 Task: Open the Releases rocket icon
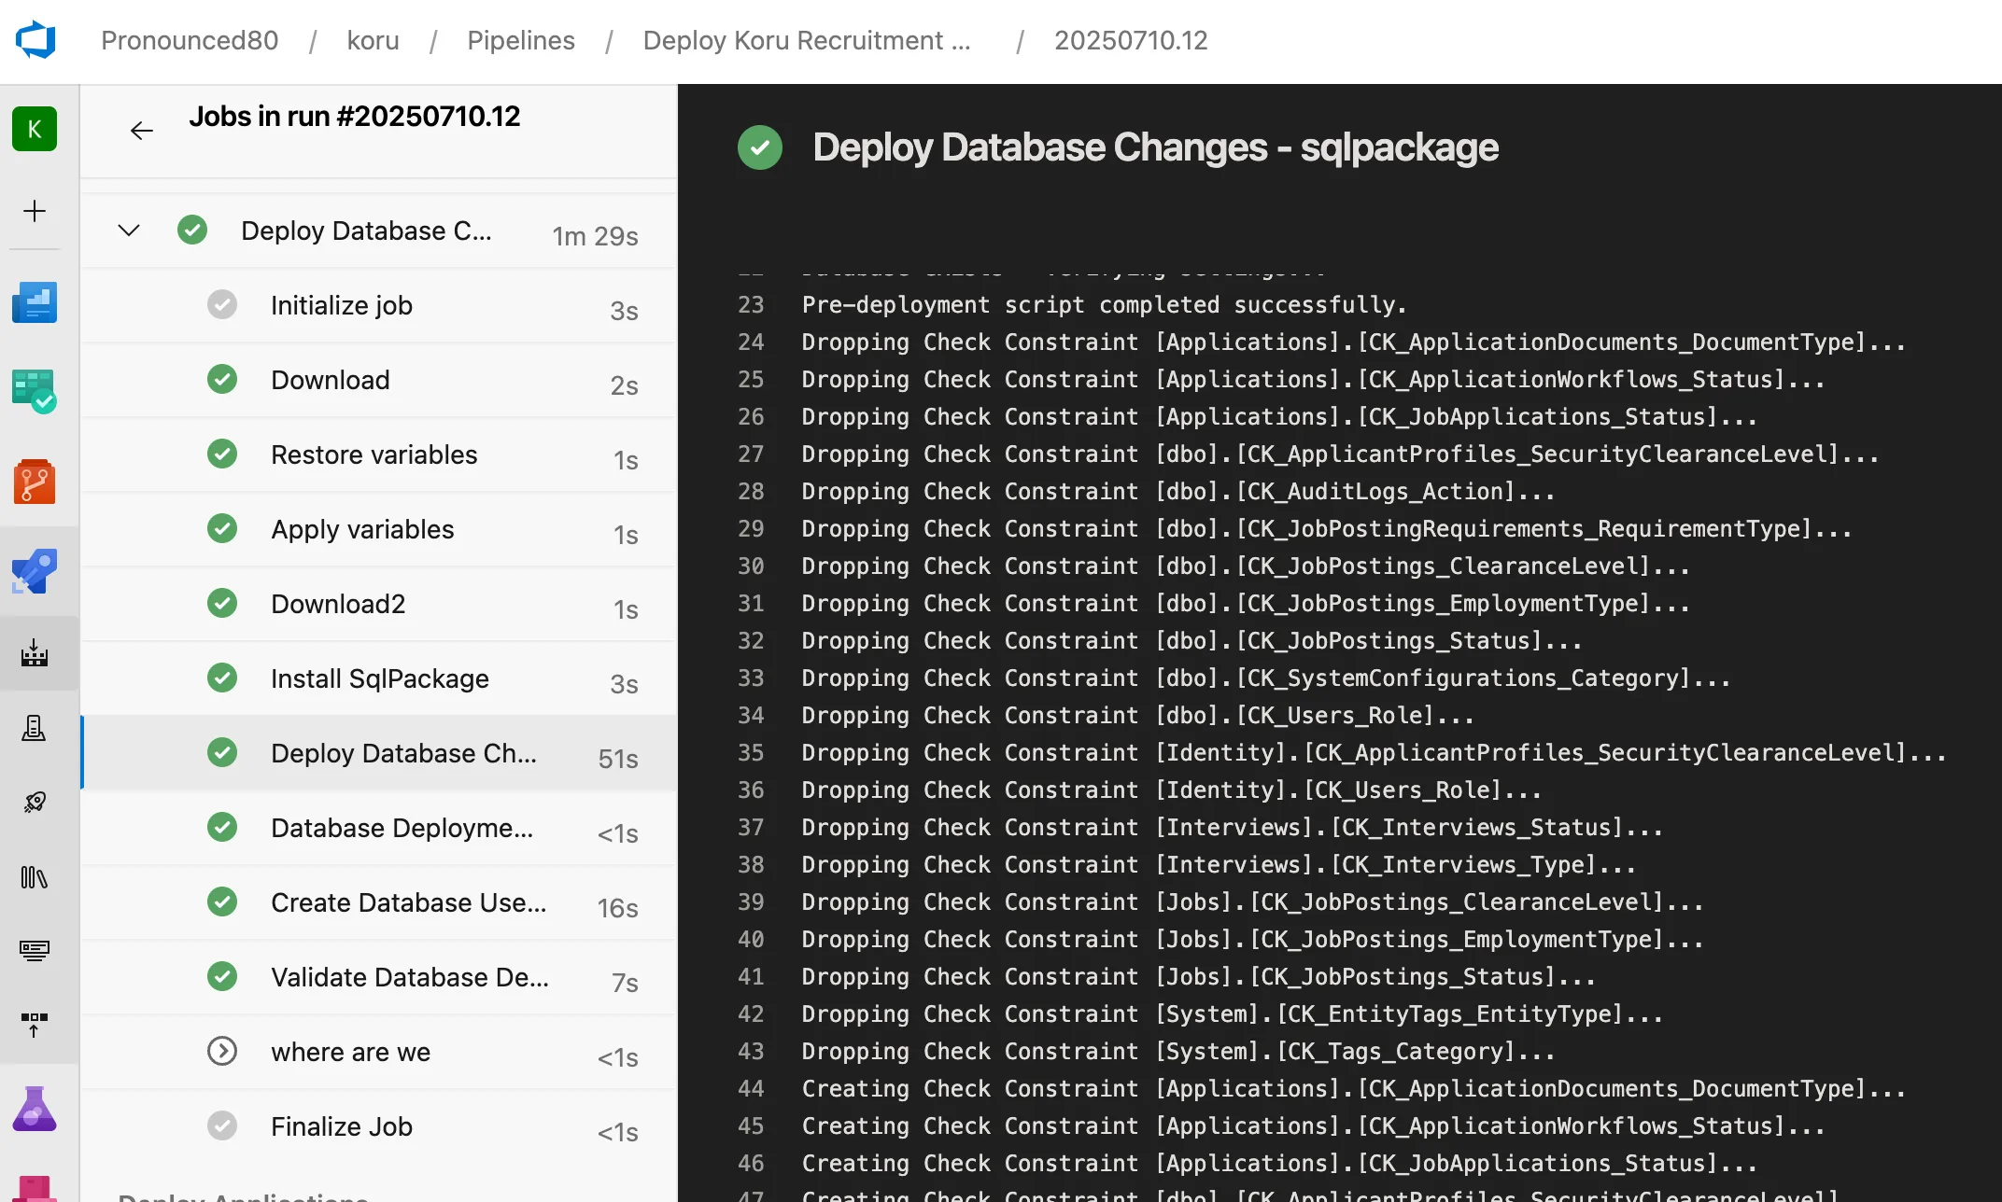(35, 801)
